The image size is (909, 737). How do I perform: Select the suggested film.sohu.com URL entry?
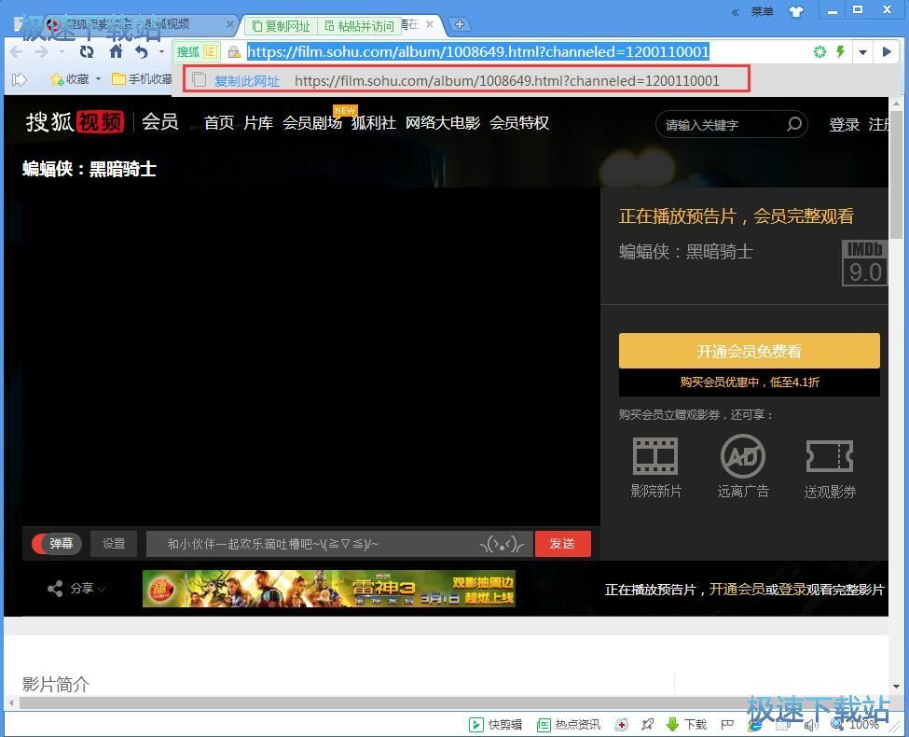coord(506,80)
